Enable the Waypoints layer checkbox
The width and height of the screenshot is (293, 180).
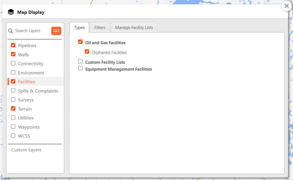(x=13, y=127)
